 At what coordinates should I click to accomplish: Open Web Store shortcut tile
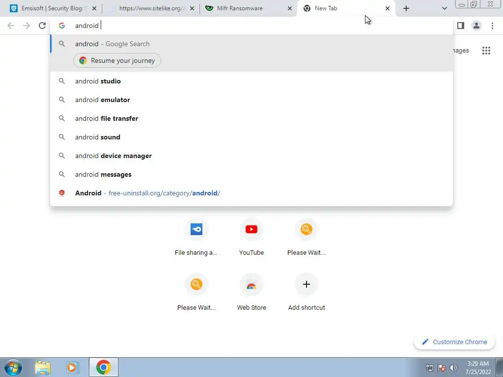click(251, 293)
